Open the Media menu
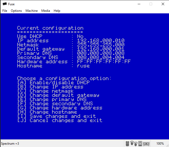Viewport: 169px width, 147px height. click(46, 11)
